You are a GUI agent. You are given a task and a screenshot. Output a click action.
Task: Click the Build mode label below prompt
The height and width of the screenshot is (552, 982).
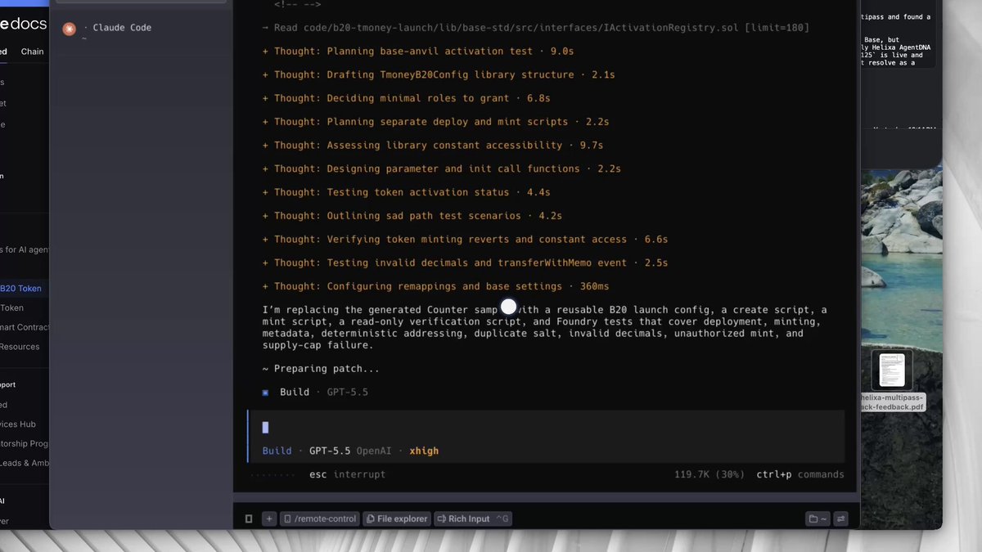click(277, 451)
